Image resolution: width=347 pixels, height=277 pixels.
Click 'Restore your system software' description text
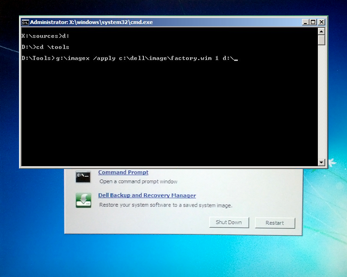(166, 205)
